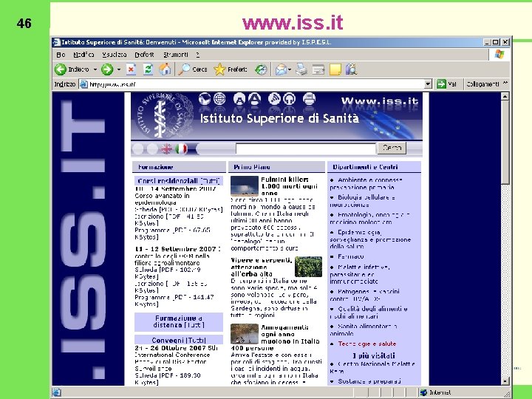The height and width of the screenshot is (399, 532).
Task: Click inside the site search text field
Action: coord(306,149)
